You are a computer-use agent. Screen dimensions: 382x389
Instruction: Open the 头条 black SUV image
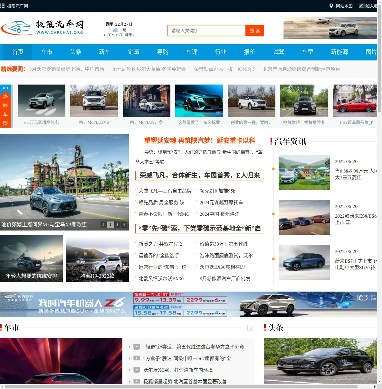[x=320, y=361]
